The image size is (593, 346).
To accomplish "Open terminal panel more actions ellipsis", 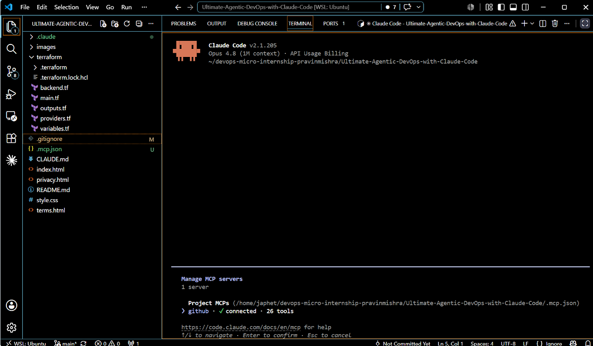I will point(567,24).
